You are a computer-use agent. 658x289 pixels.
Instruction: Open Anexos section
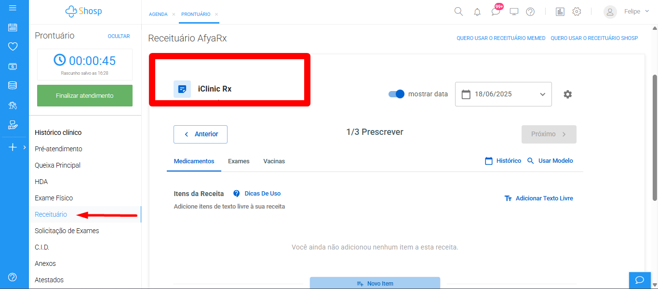45,263
